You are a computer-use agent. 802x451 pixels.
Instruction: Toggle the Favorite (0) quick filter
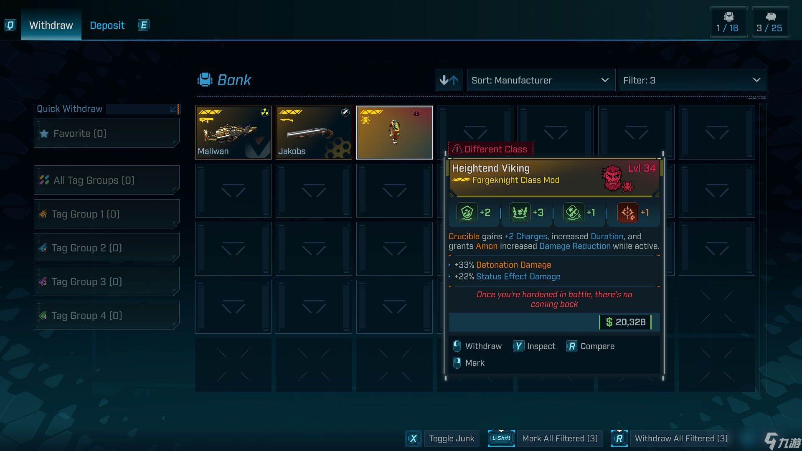click(x=107, y=134)
